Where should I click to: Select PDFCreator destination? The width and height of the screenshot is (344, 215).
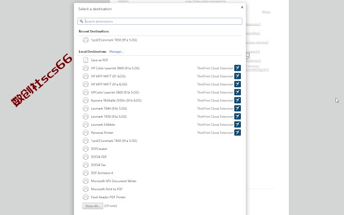pyautogui.click(x=160, y=149)
